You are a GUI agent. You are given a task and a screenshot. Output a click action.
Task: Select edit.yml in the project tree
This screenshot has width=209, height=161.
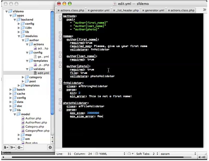click(43, 73)
